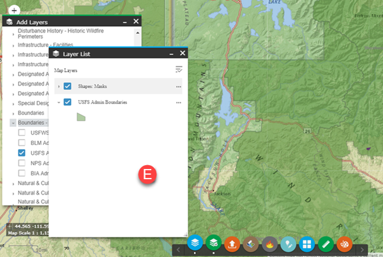The width and height of the screenshot is (383, 257).
Task: Click the Jackson town label on map
Action: (222, 193)
